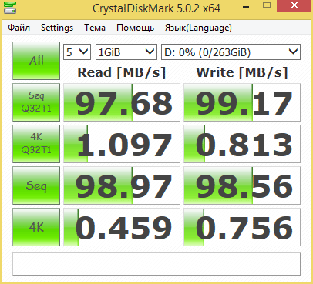Open the Файл menu

click(x=19, y=28)
